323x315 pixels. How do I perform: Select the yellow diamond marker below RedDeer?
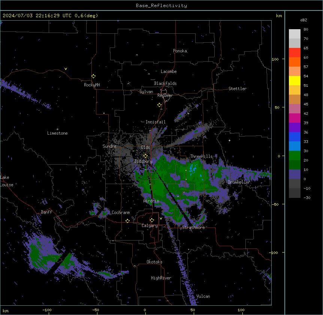click(x=160, y=105)
